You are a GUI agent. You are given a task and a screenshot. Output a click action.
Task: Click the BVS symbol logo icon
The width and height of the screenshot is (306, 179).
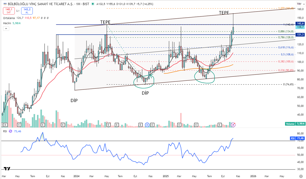[x=5, y=4]
